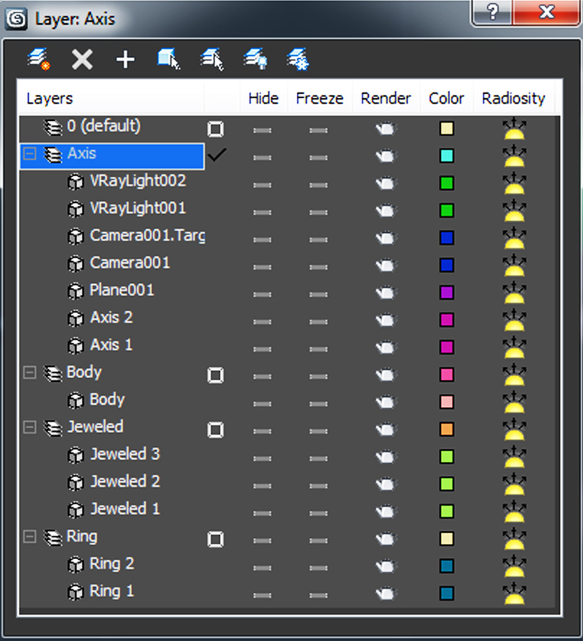583x641 pixels.
Task: Add selected objects to highlighted layer
Action: click(125, 59)
